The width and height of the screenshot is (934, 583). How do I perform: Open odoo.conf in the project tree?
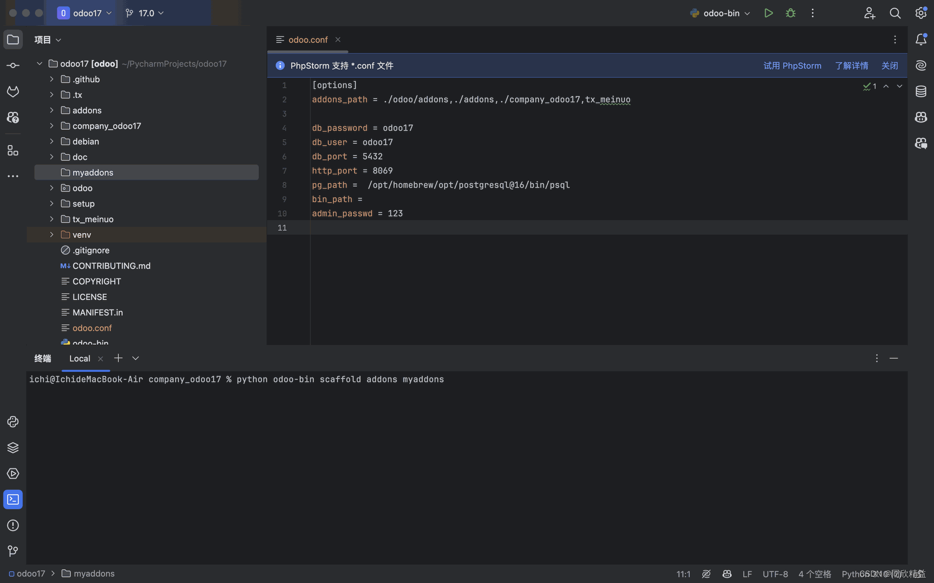92,328
